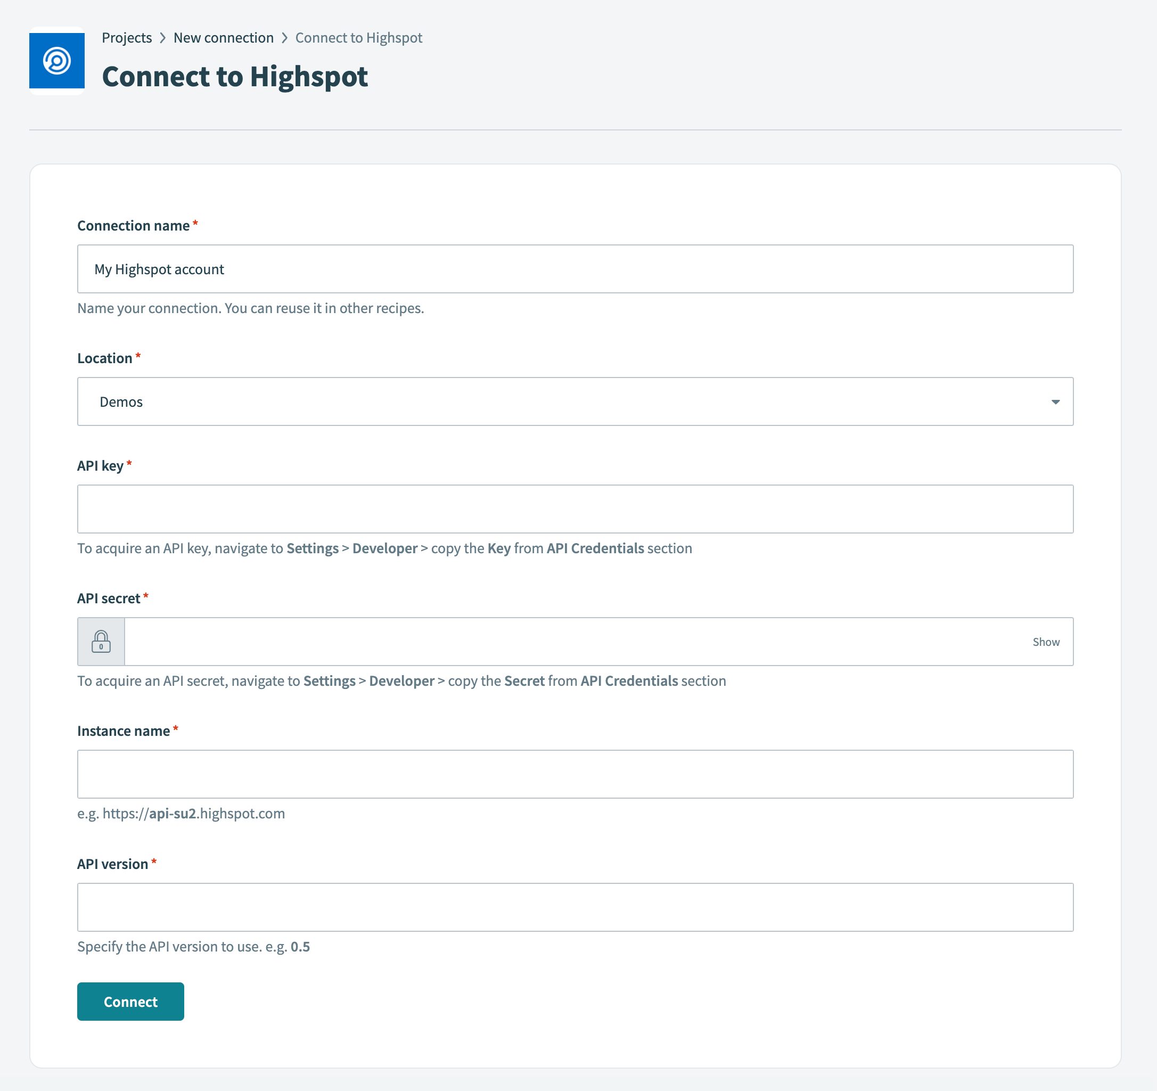Viewport: 1157px width, 1091px height.
Task: Navigate to Projects via breadcrumb
Action: click(127, 37)
